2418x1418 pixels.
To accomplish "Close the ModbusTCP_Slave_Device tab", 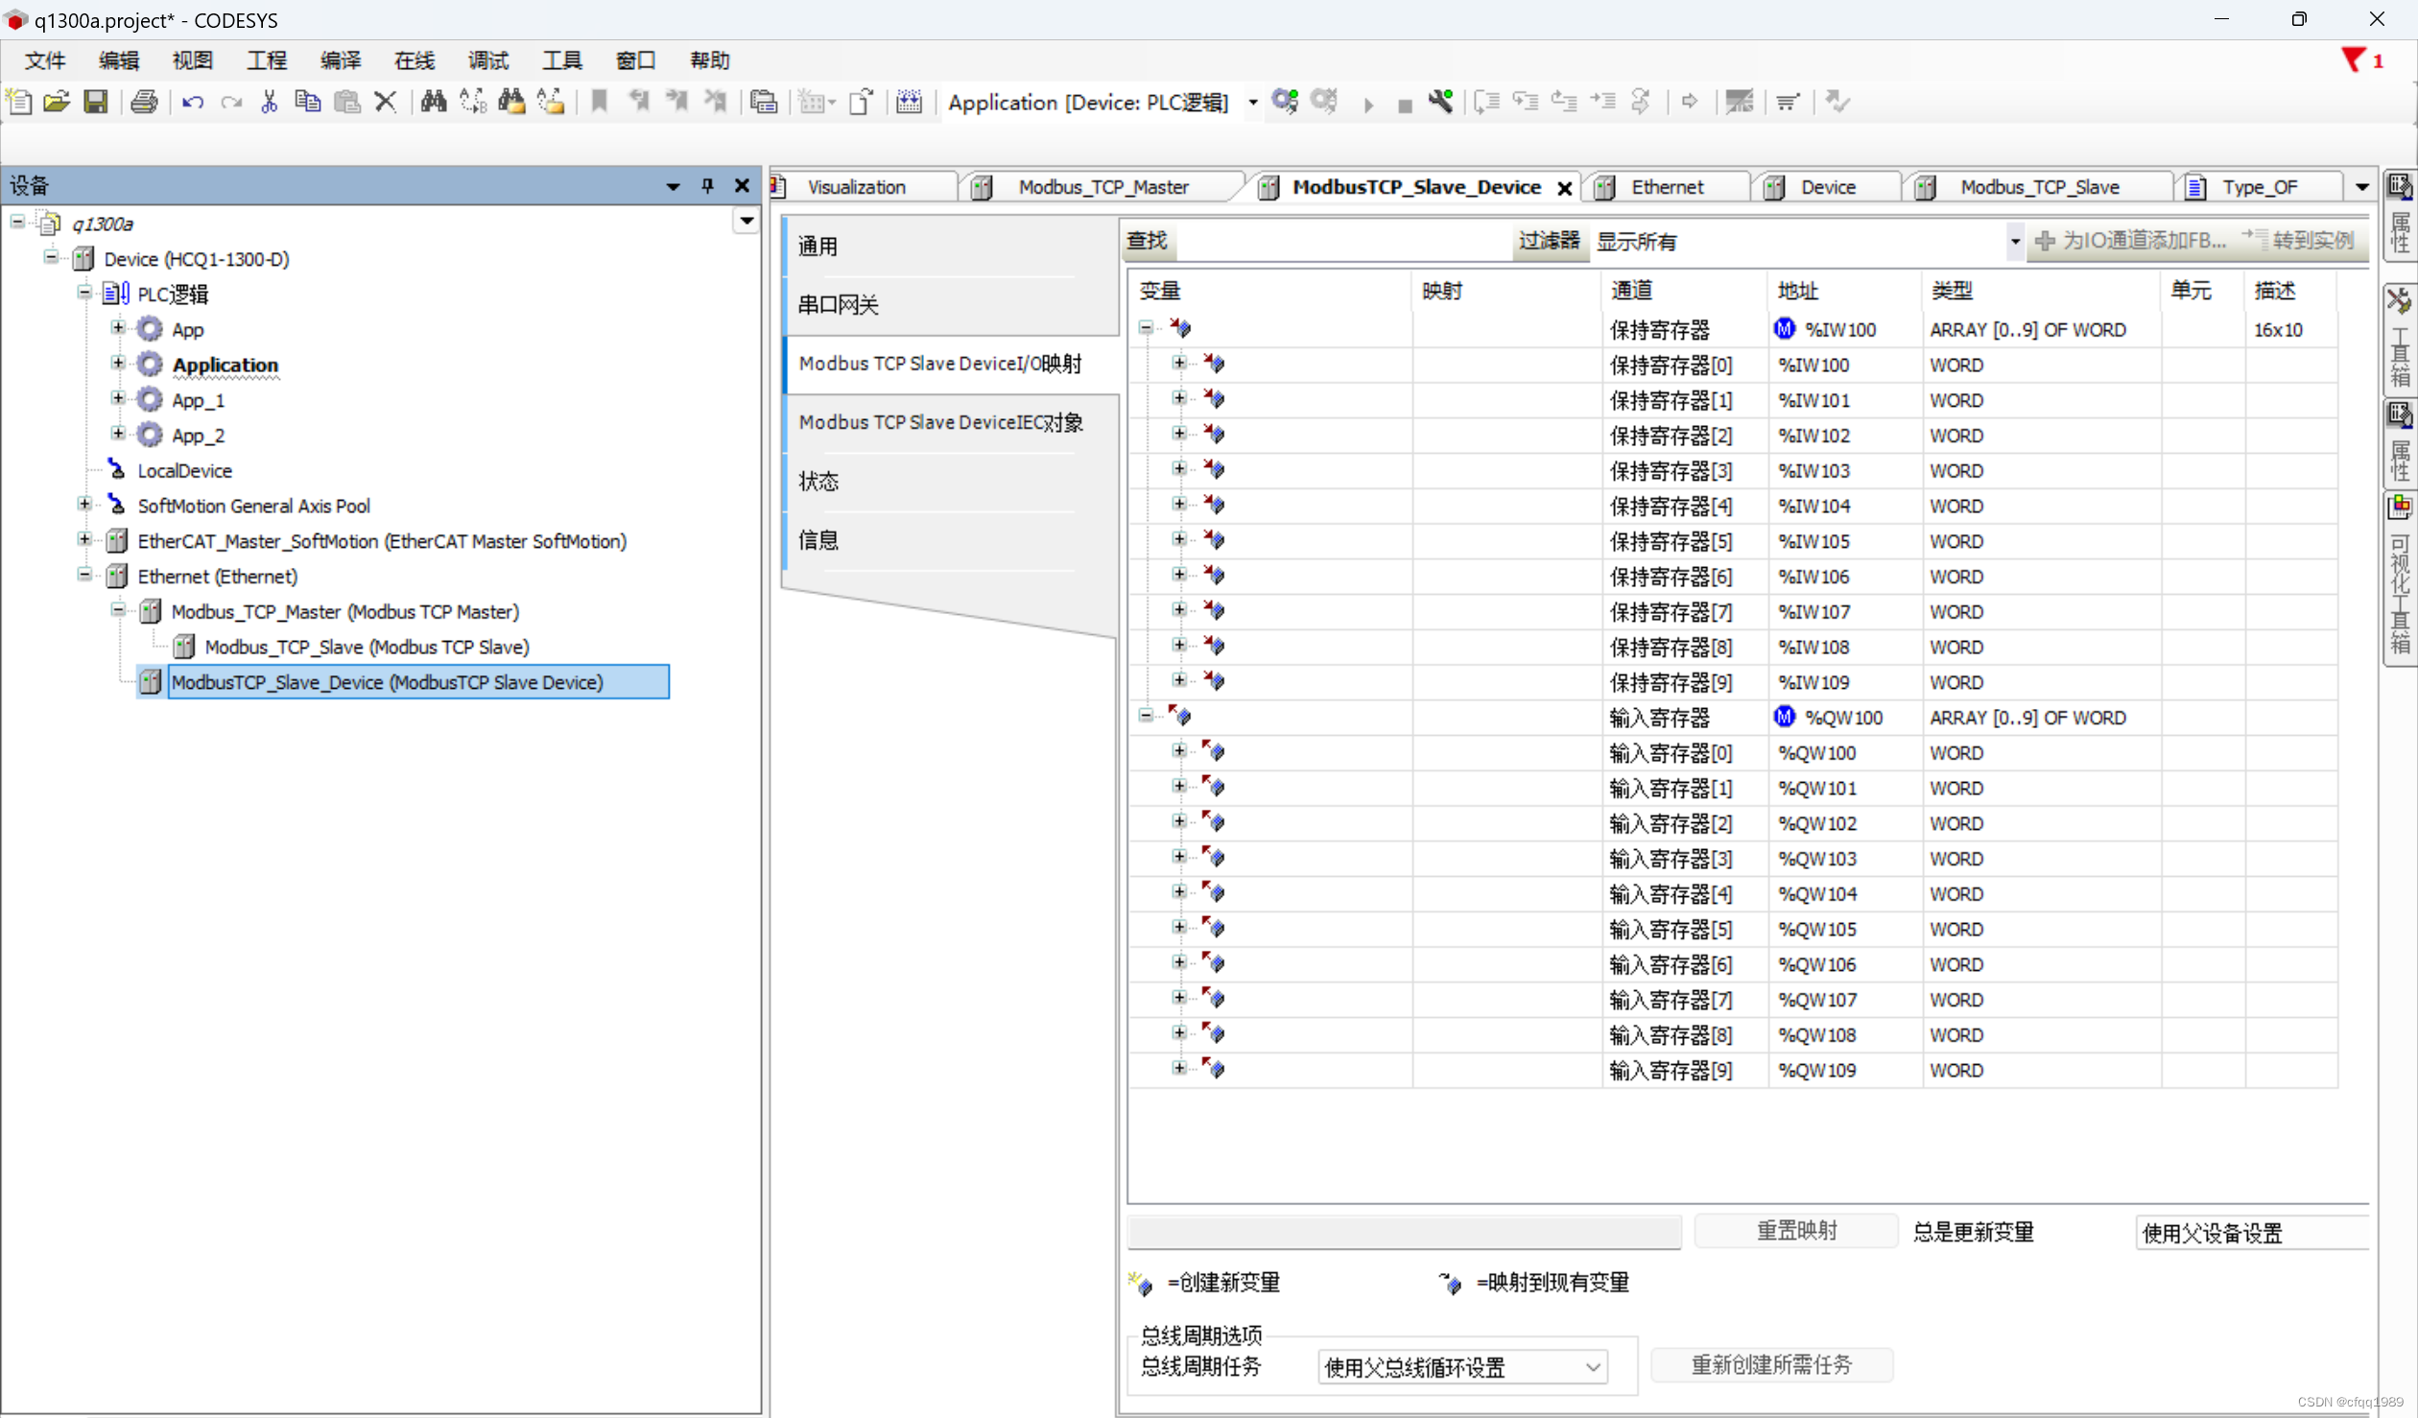I will pyautogui.click(x=1564, y=188).
